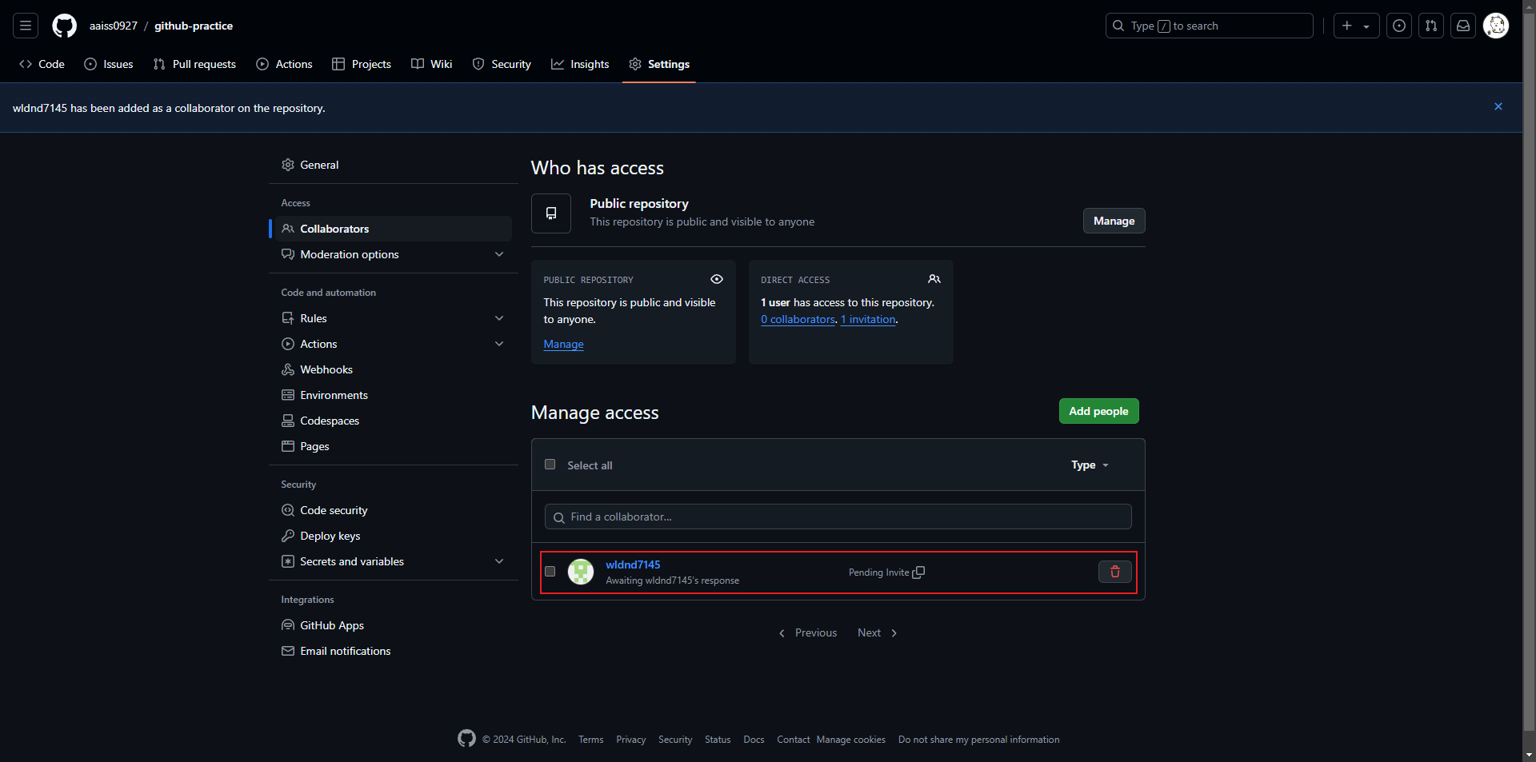Go to the Previous page
This screenshot has height=762, width=1536.
click(x=808, y=632)
